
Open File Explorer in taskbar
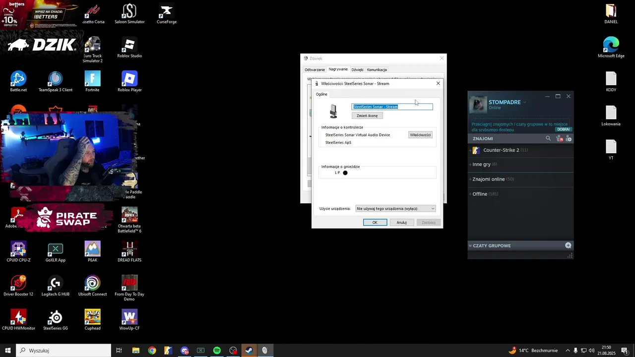(x=135, y=351)
